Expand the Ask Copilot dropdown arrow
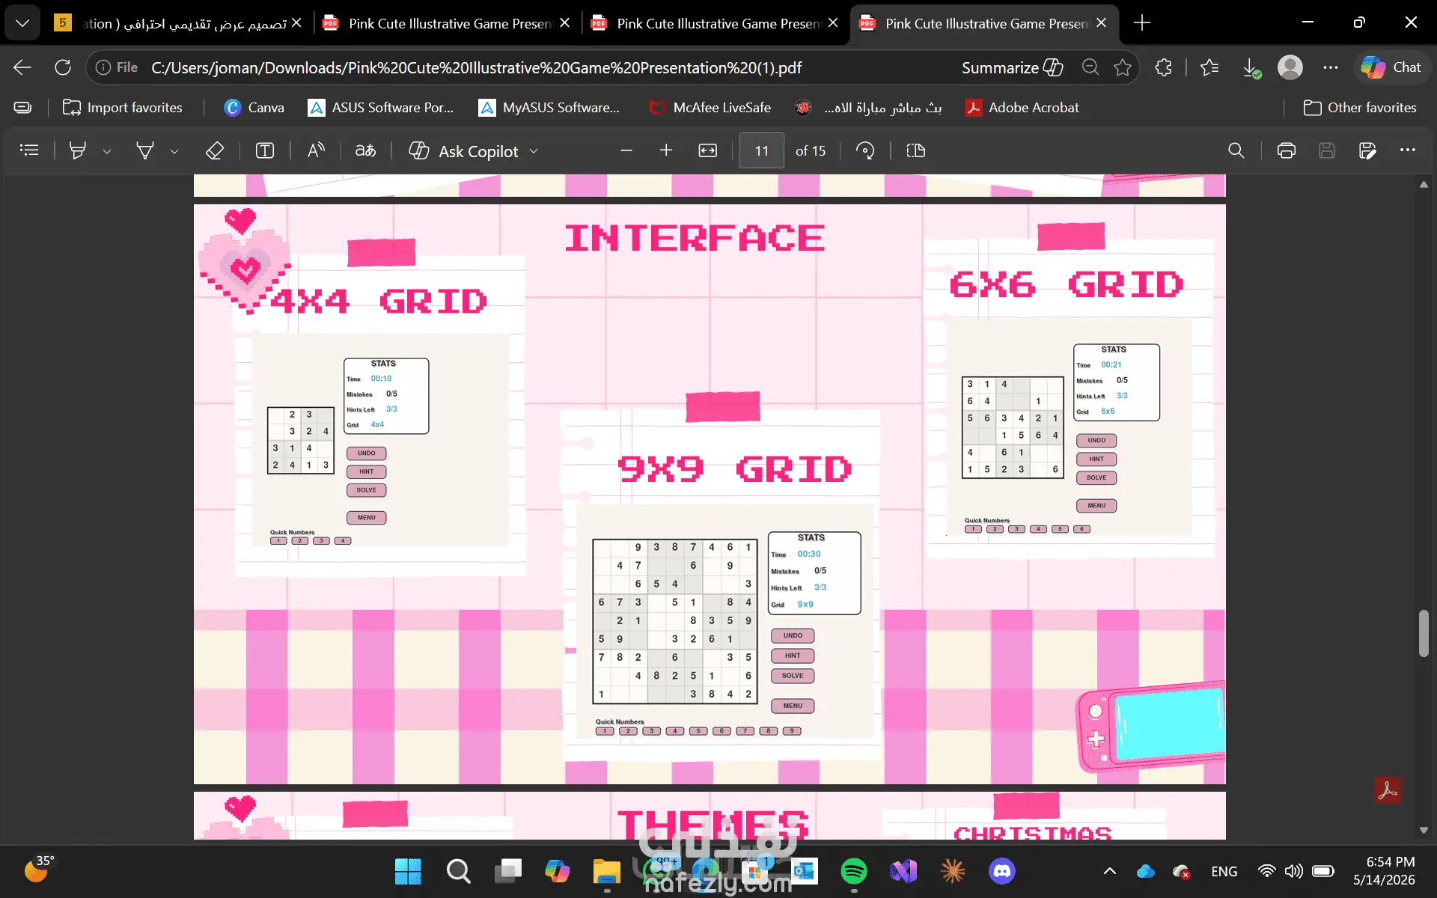This screenshot has width=1437, height=898. 534,151
